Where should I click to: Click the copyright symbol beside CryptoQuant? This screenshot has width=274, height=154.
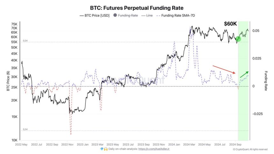[x=234, y=149]
